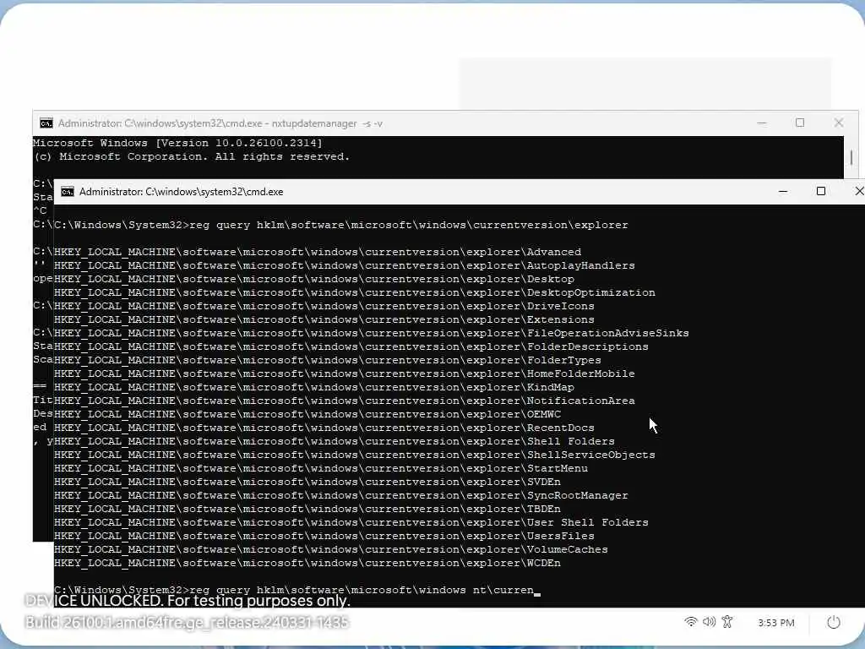Click the registry line ending in 'FolderDescriptions'
This screenshot has width=865, height=649.
point(351,346)
